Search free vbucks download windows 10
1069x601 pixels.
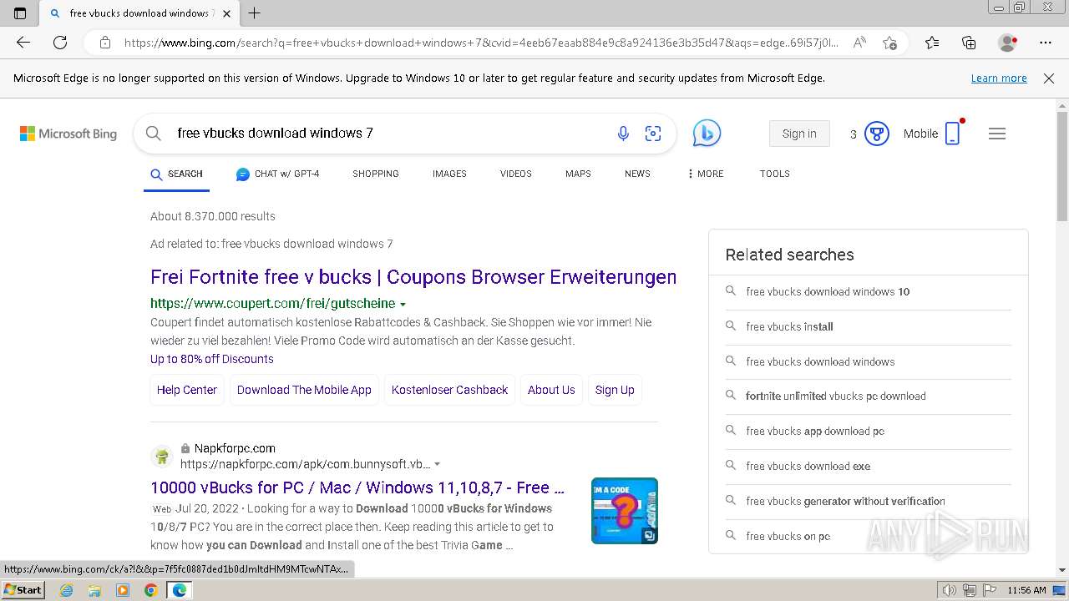[x=828, y=292]
